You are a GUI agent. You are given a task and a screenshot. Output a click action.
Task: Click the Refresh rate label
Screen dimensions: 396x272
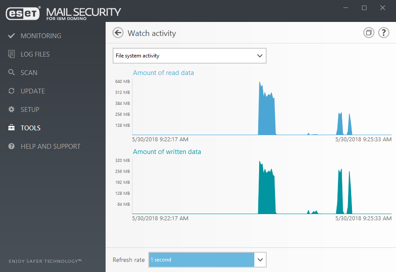click(128, 260)
